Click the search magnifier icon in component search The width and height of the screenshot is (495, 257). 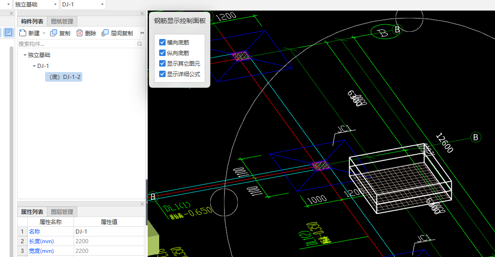(x=139, y=44)
